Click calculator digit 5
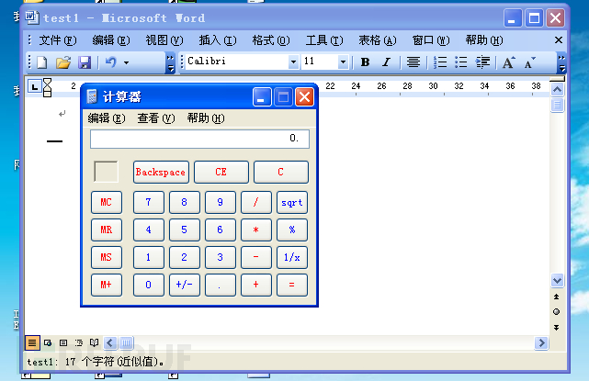This screenshot has width=589, height=381. [185, 230]
